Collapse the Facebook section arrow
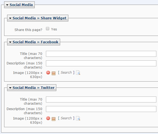 pyautogui.click(x=10, y=42)
